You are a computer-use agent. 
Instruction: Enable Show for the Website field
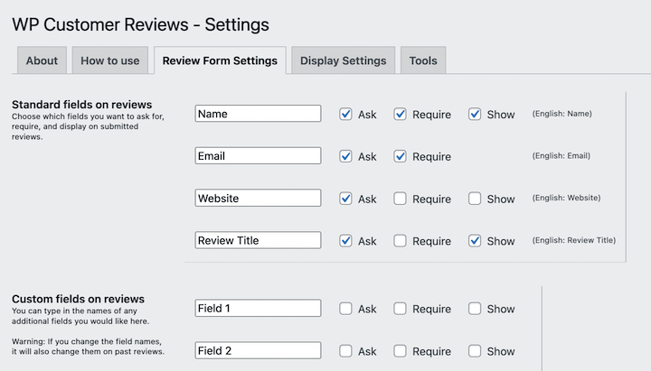click(x=475, y=199)
